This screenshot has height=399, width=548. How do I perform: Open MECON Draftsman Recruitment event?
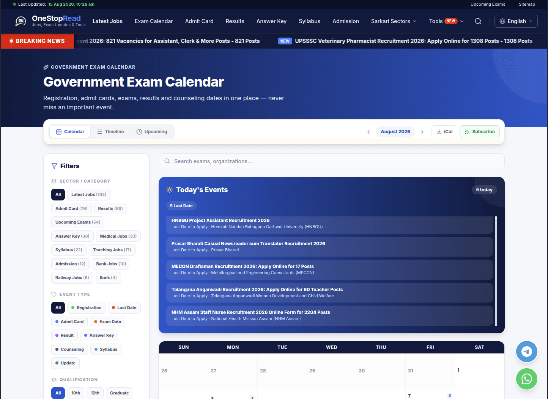[330, 270]
